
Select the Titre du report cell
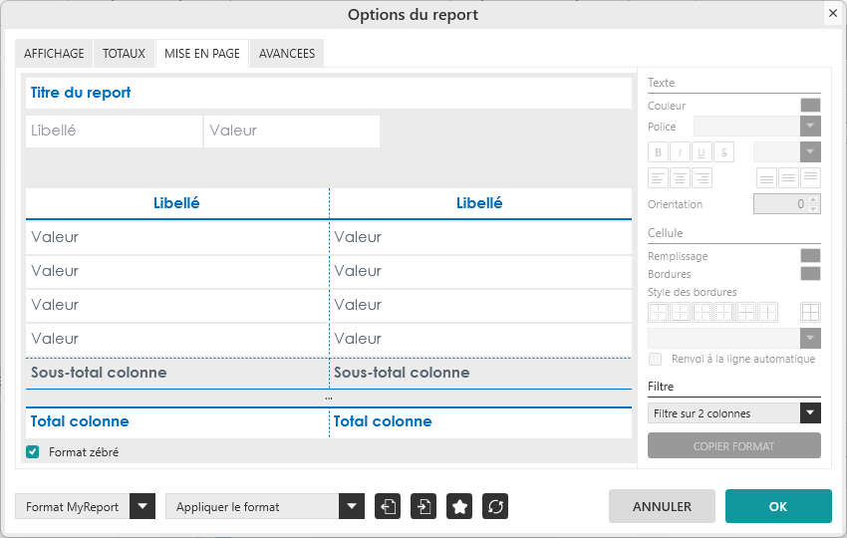coord(329,93)
